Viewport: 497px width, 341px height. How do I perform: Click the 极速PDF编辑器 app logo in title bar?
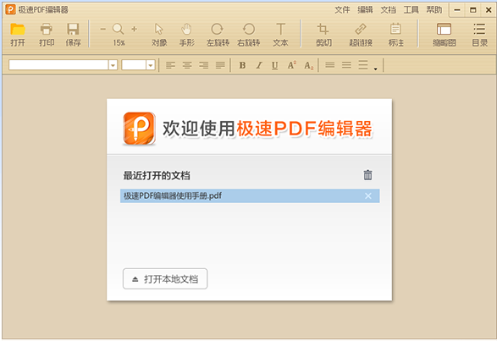click(10, 9)
